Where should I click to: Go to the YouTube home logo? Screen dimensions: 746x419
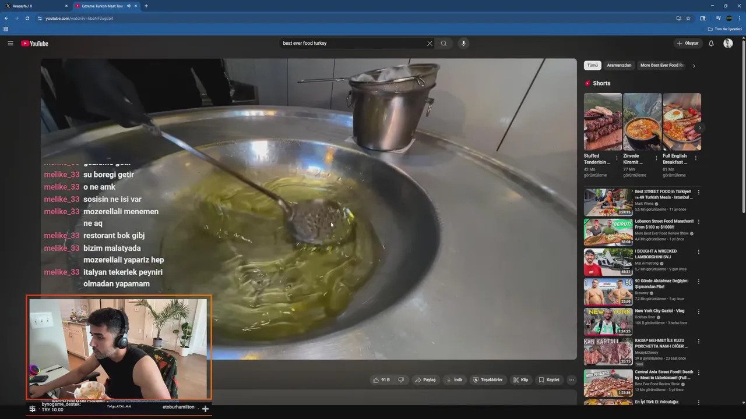pyautogui.click(x=34, y=43)
